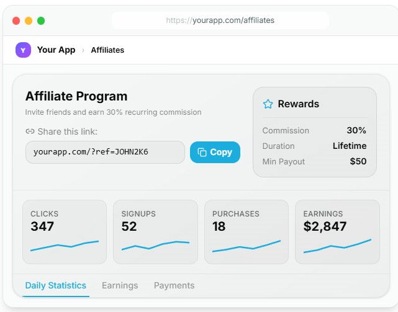Image resolution: width=398 pixels, height=312 pixels.
Task: Click the Min Payout $50 row
Action: point(314,161)
